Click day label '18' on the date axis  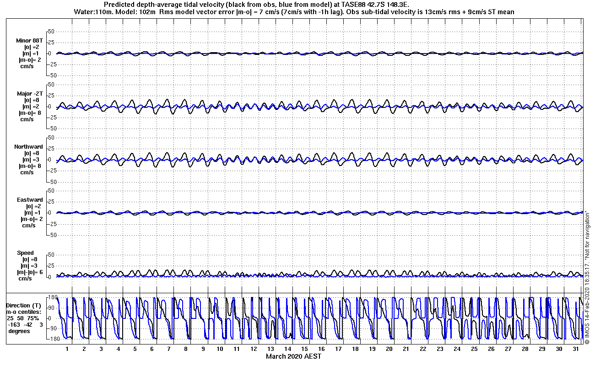[x=355, y=349]
